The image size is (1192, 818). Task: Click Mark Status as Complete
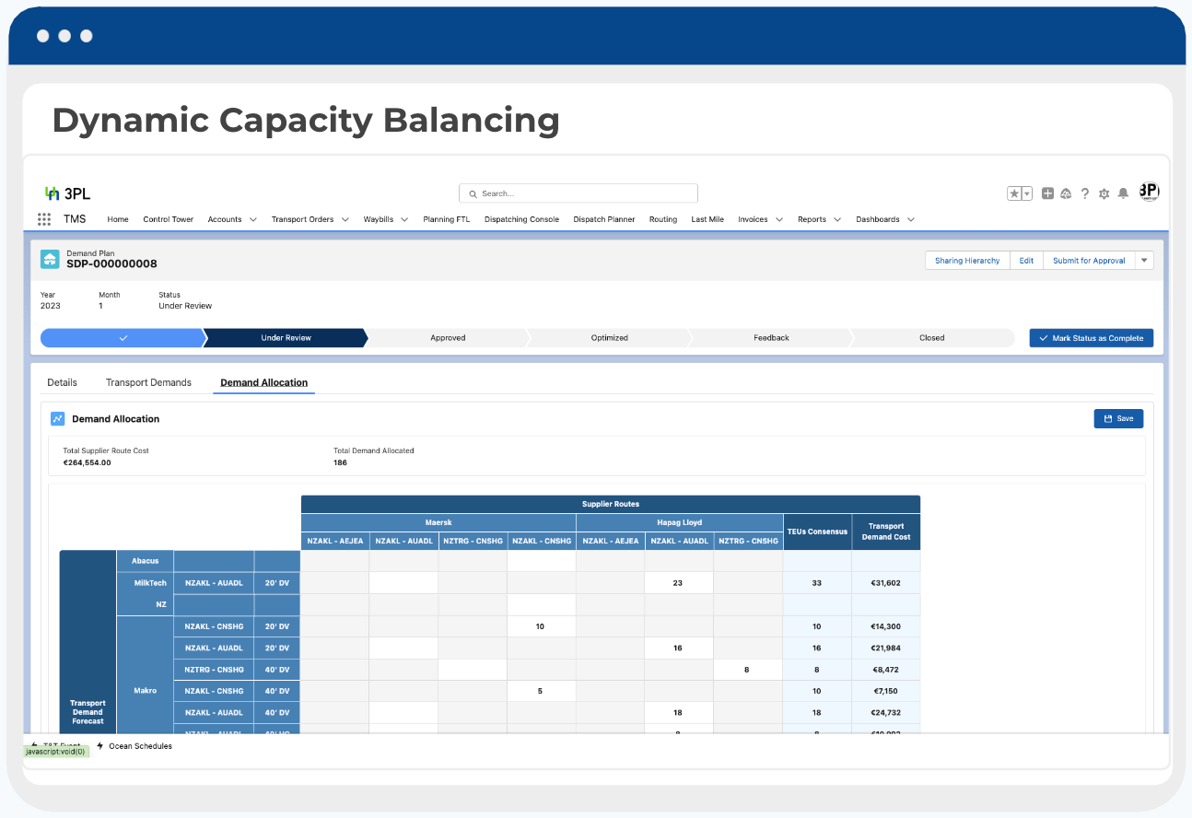pyautogui.click(x=1091, y=338)
